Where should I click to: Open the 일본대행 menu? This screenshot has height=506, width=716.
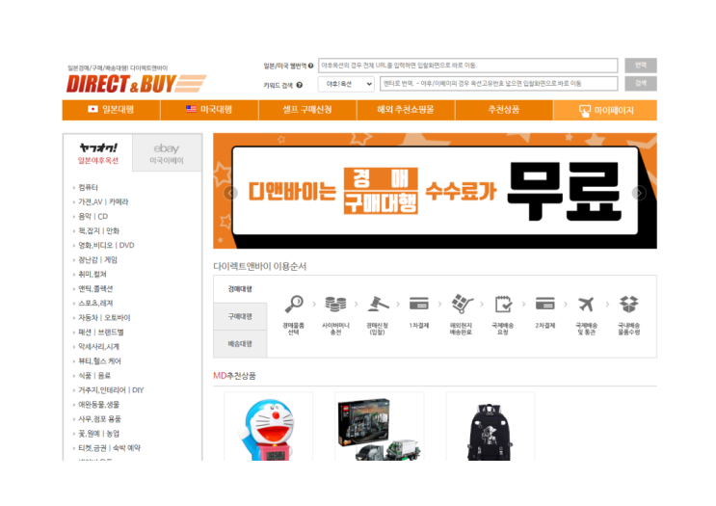pyautogui.click(x=112, y=110)
